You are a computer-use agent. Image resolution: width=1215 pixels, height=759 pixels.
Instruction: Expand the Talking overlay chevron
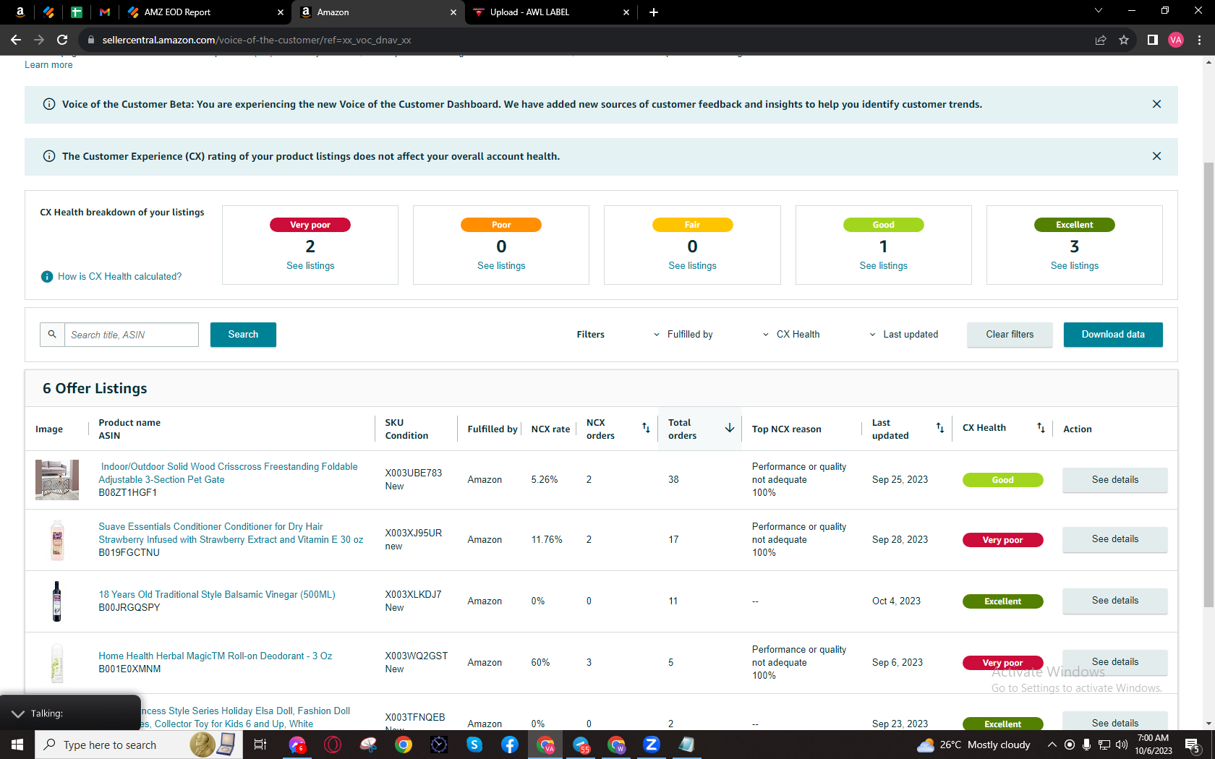(18, 713)
